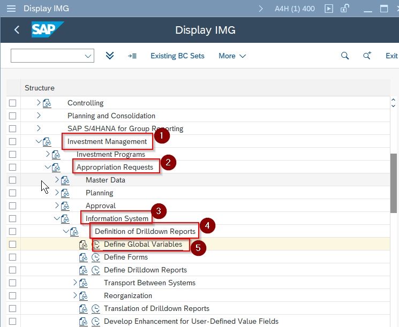Click the SAP logo
The height and width of the screenshot is (327, 399).
pos(47,29)
